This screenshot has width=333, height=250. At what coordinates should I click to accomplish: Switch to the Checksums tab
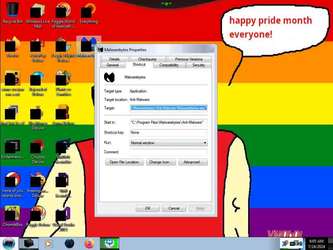[147, 59]
